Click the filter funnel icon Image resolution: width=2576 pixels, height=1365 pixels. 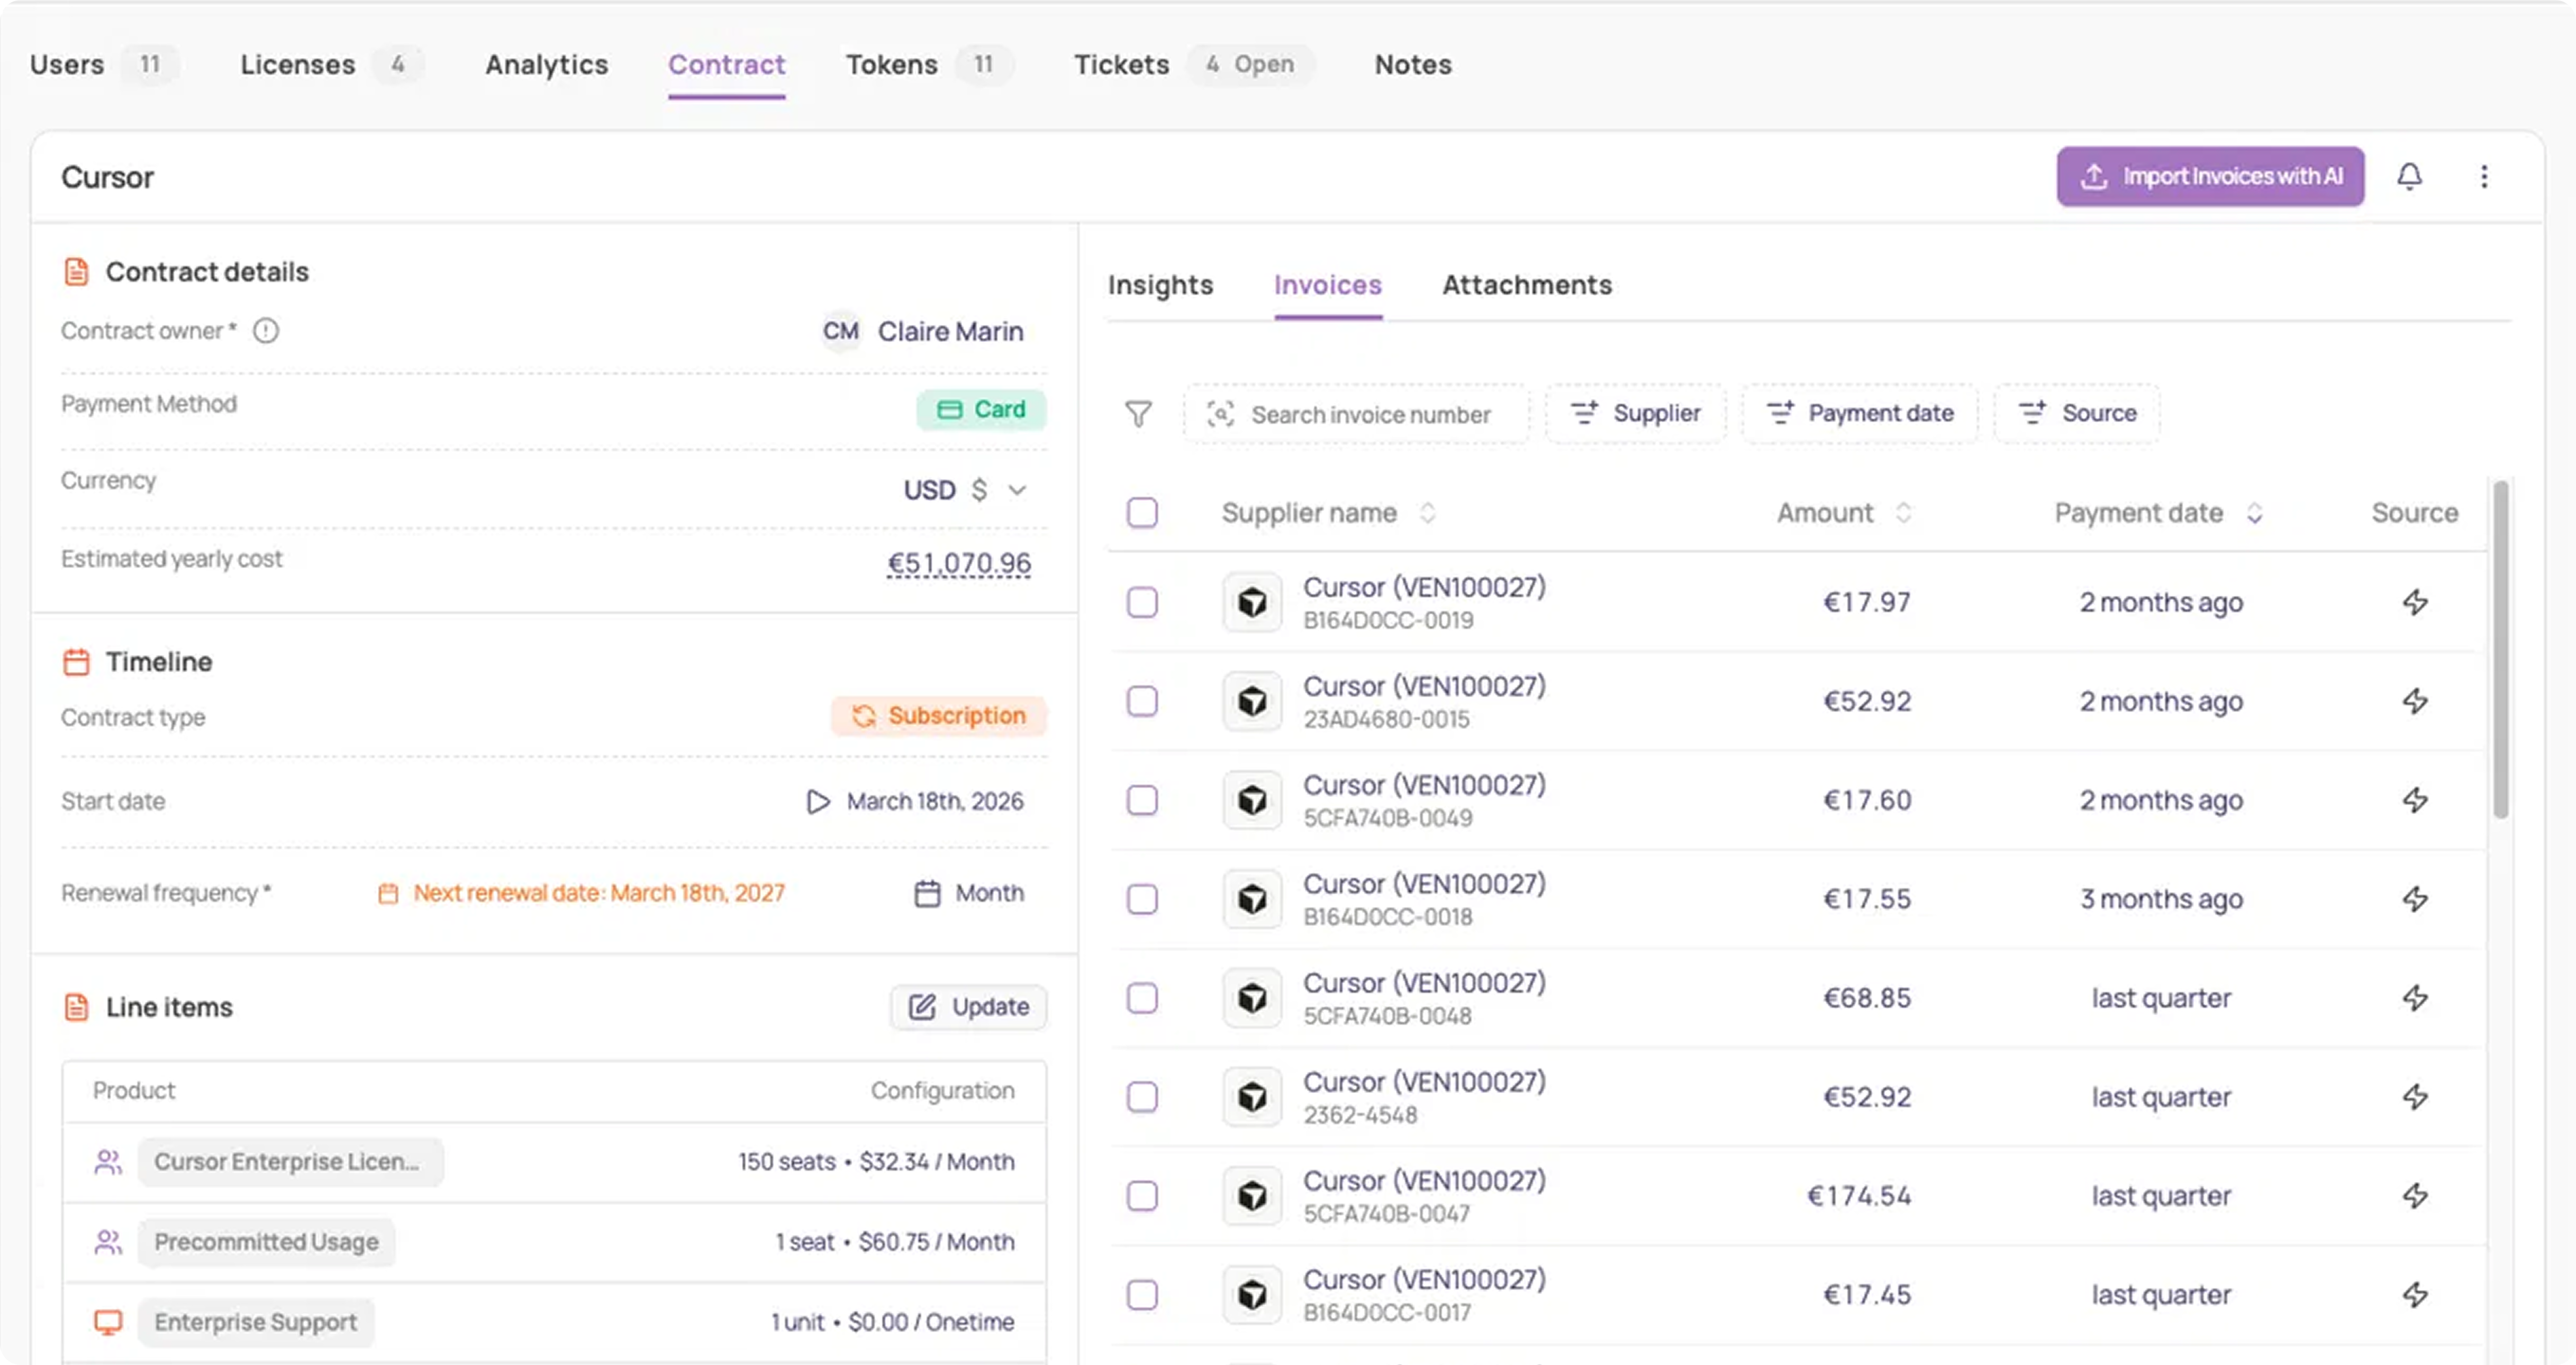[x=1138, y=414]
